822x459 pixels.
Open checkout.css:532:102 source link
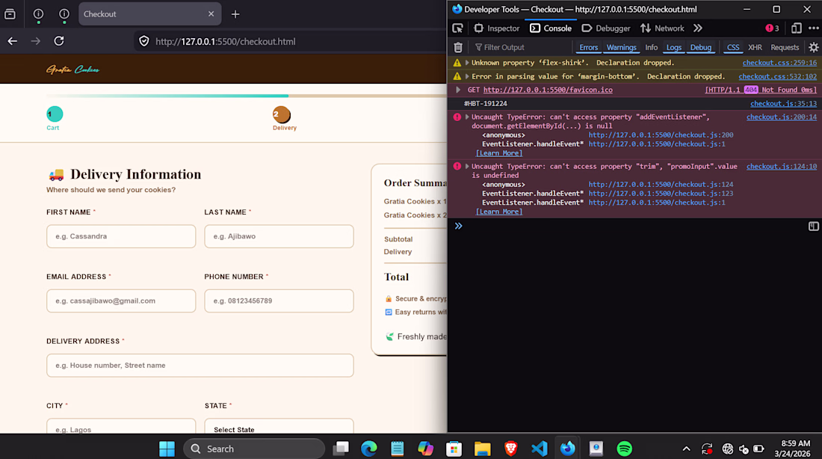click(x=777, y=76)
